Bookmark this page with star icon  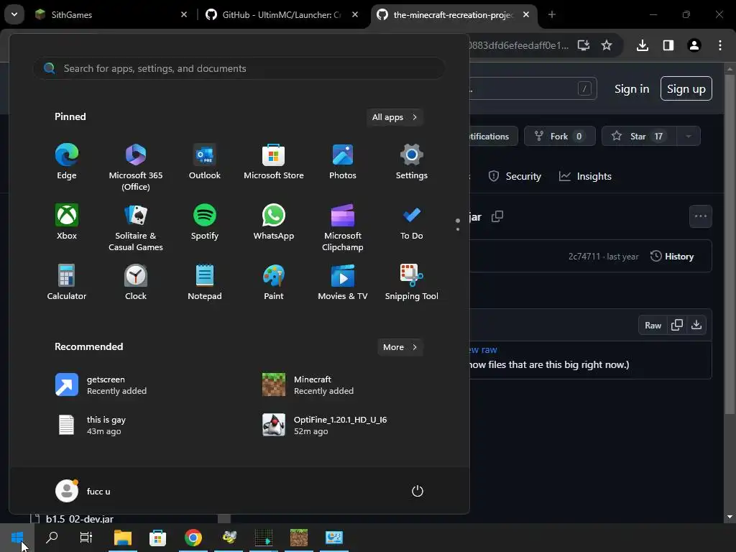tap(607, 45)
